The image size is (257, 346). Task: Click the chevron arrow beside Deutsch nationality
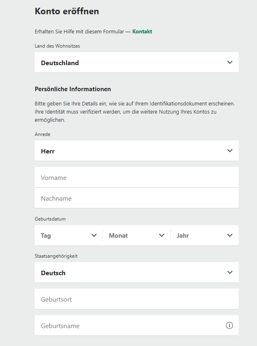pyautogui.click(x=230, y=272)
